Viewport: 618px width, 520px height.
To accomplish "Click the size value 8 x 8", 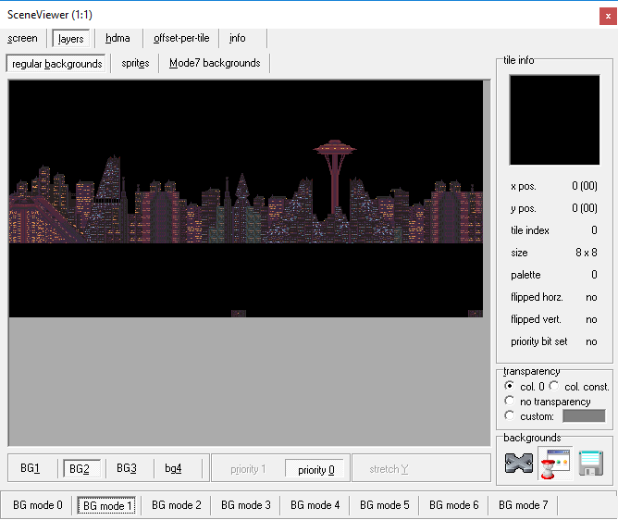I will coord(586,253).
